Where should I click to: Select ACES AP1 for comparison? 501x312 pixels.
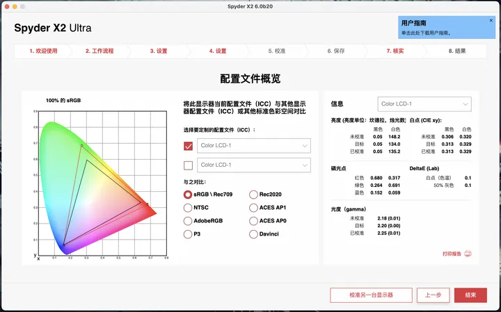(253, 208)
